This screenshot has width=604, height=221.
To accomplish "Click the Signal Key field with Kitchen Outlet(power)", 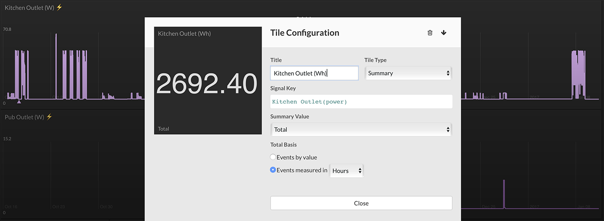I will tap(361, 102).
